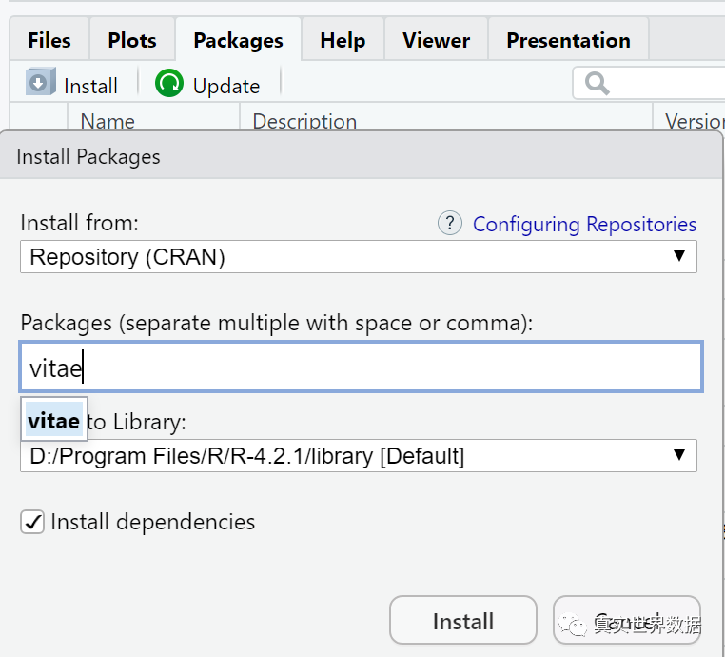The height and width of the screenshot is (657, 725).
Task: Open the Install from repository dropdown
Action: click(x=358, y=257)
